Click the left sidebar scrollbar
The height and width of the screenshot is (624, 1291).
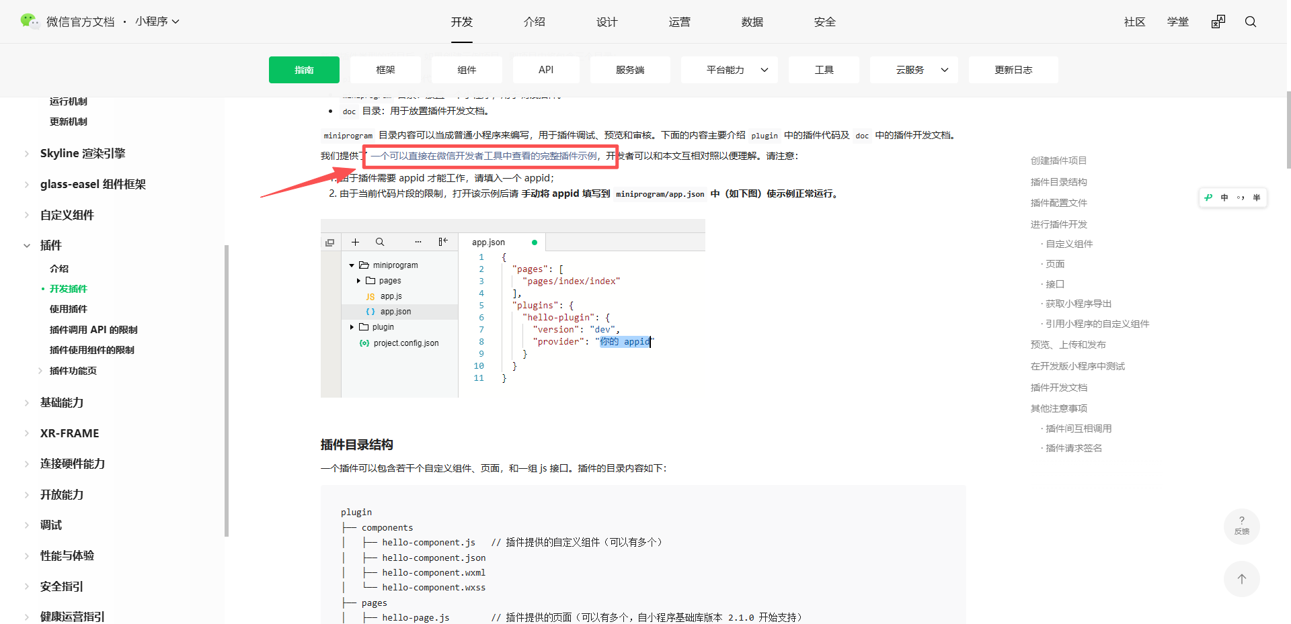pos(227,391)
